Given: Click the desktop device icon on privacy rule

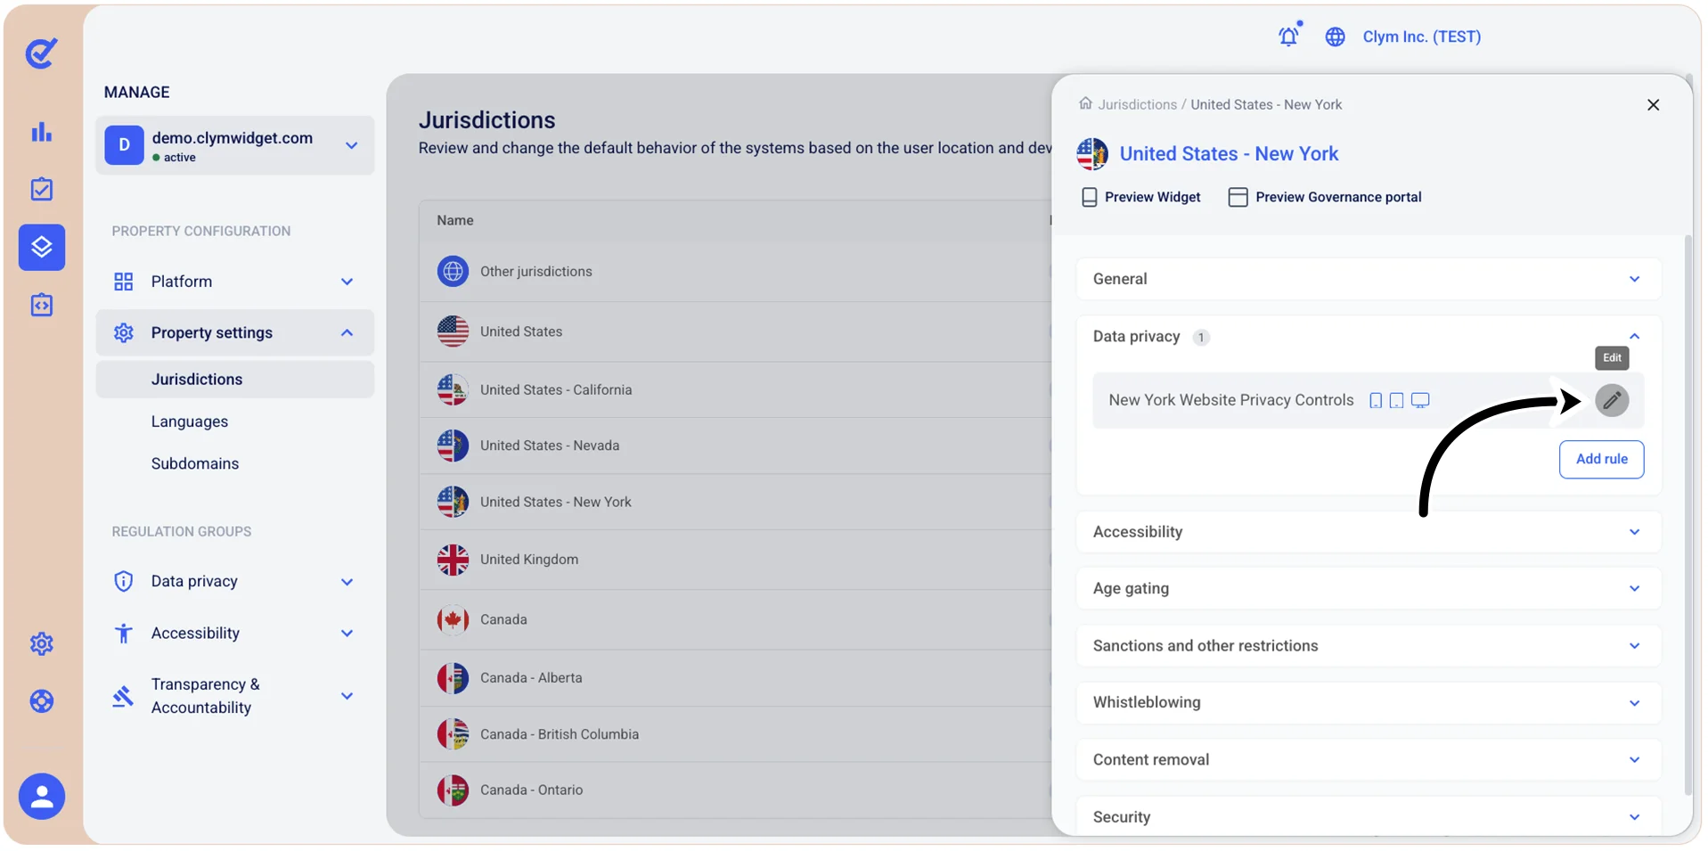Looking at the screenshot, I should pos(1420,400).
